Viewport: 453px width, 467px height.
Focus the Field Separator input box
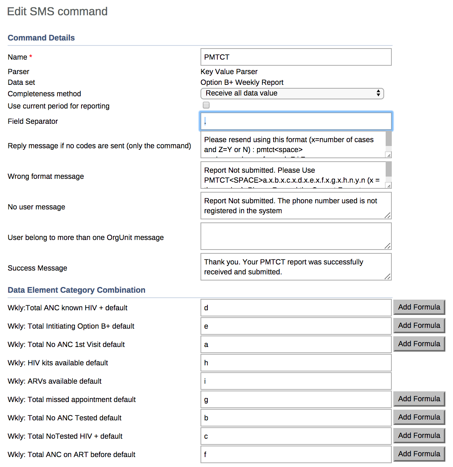pos(296,121)
